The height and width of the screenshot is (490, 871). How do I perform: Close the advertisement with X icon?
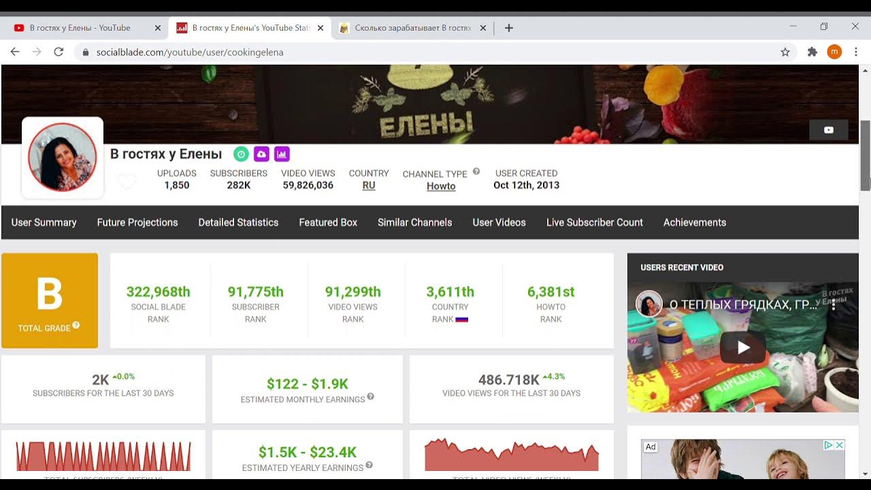coord(840,445)
